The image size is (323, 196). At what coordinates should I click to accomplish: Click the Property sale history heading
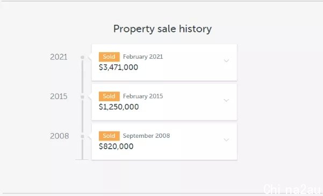(x=162, y=29)
